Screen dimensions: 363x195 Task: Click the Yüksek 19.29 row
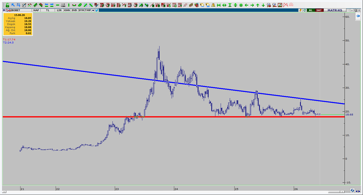(18, 21)
